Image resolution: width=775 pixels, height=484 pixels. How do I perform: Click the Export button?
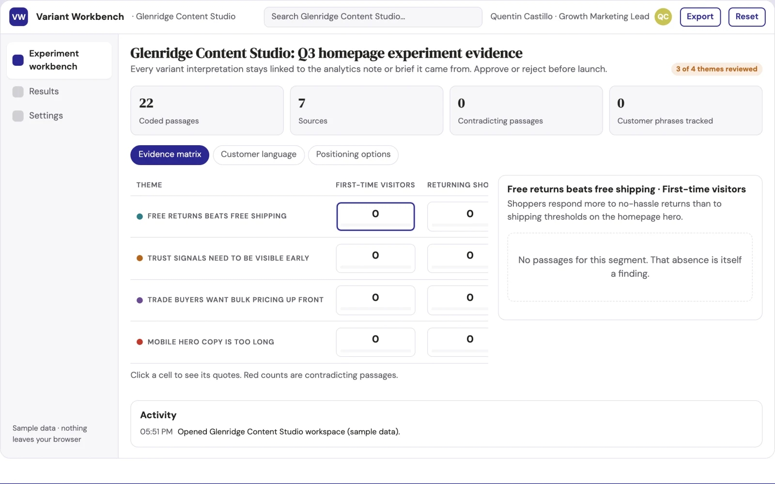pos(700,16)
